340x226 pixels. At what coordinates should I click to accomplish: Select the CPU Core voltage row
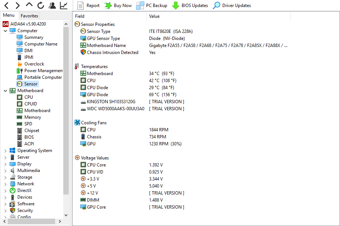(182, 165)
